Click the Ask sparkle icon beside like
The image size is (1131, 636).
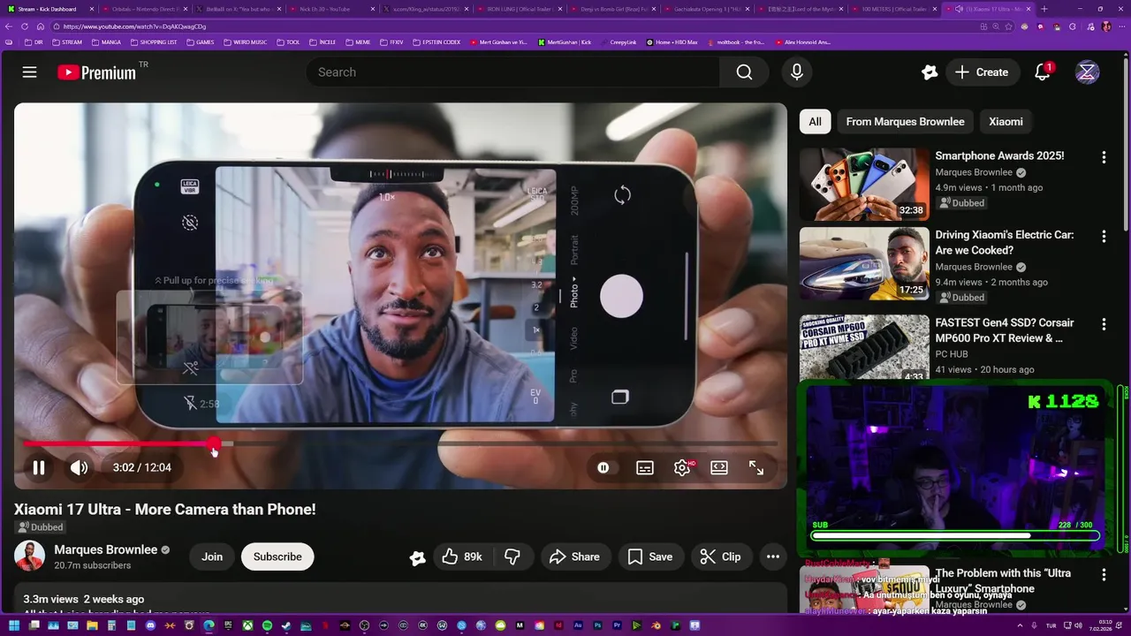418,557
